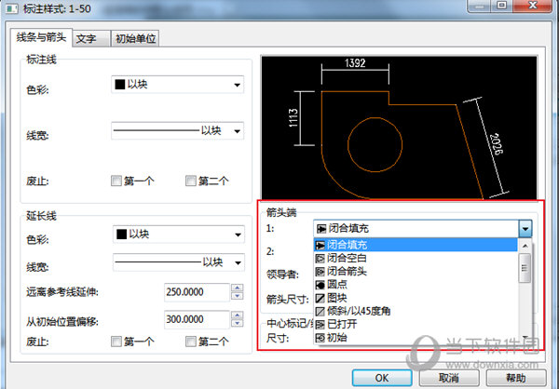The image size is (559, 389).
Task: Open 标注线 线宽 dropdown
Action: click(178, 130)
